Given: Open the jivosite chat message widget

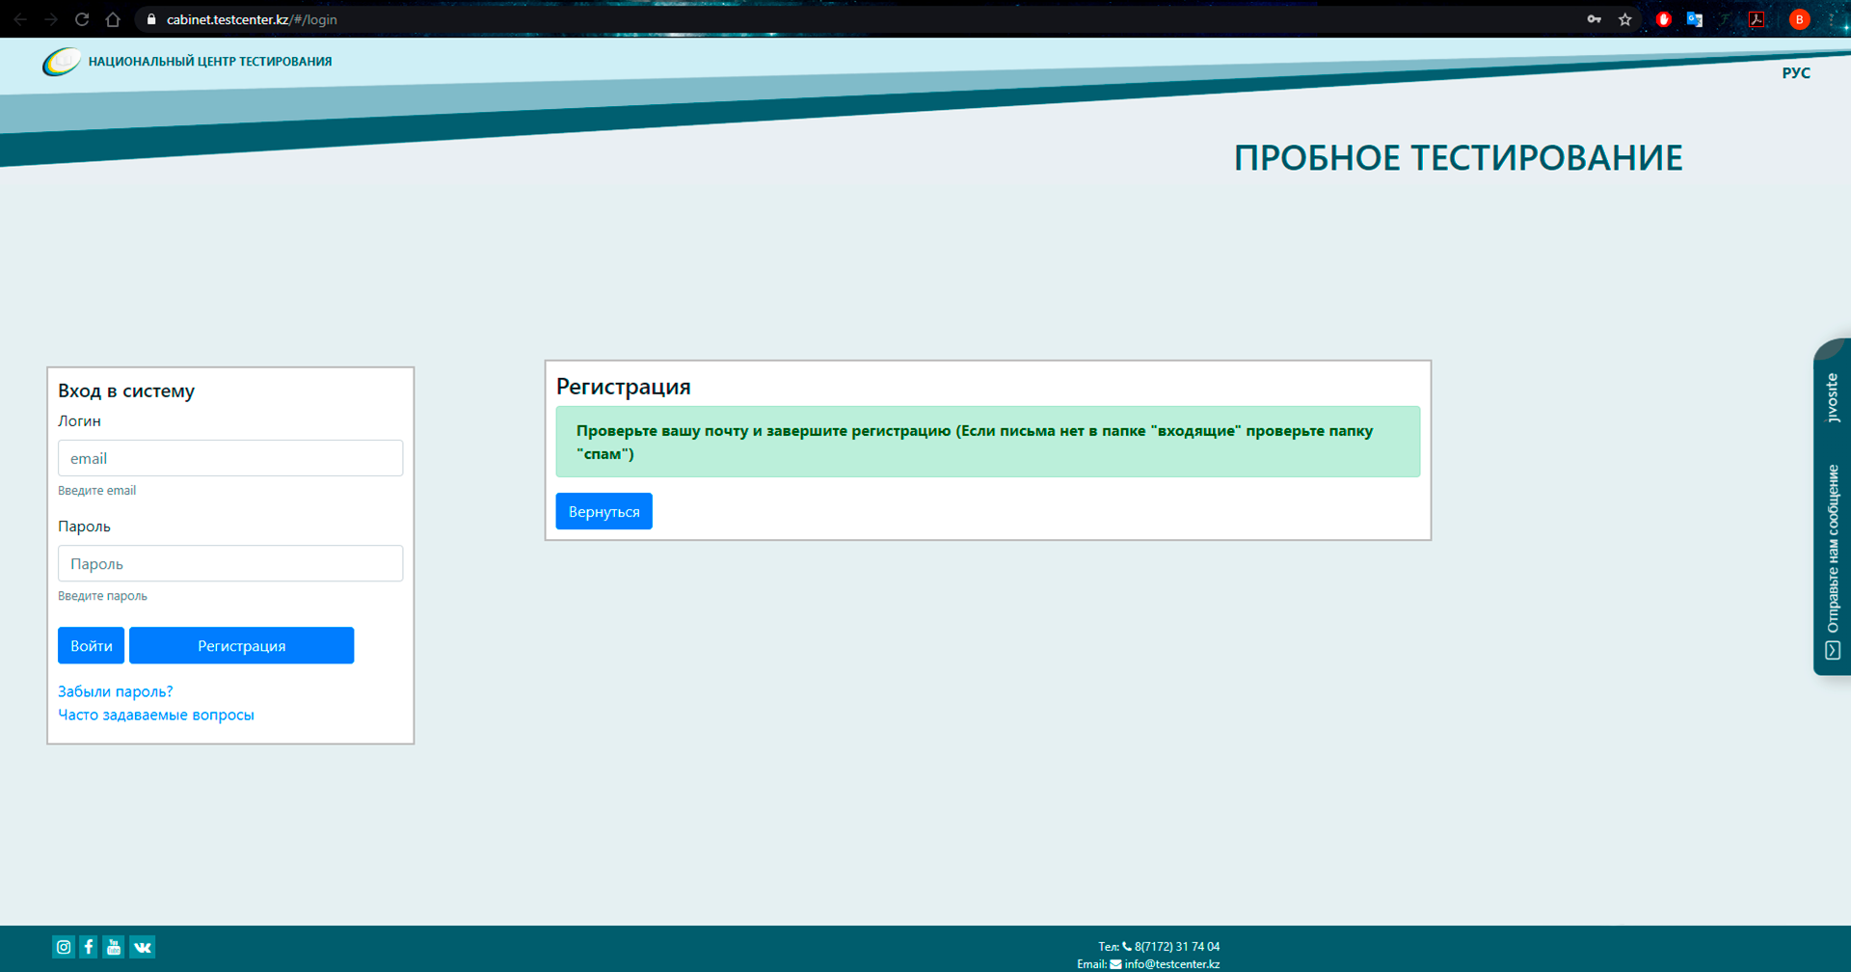Looking at the screenshot, I should pos(1833,507).
